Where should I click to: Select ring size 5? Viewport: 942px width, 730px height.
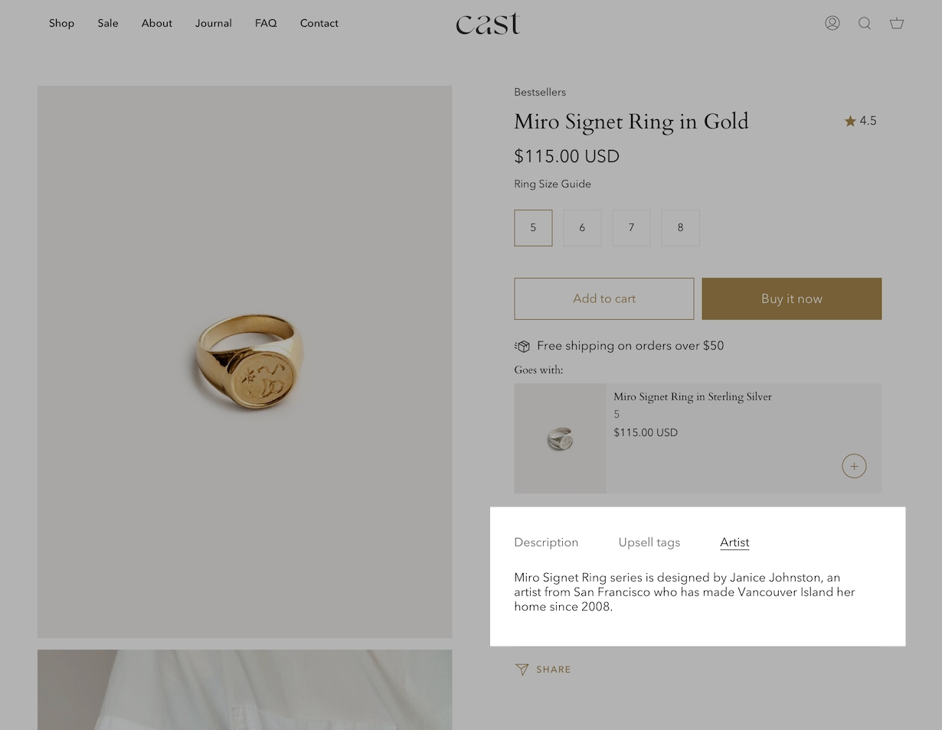coord(533,228)
